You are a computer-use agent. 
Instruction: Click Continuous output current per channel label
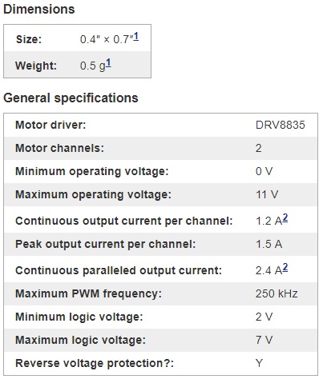pos(124,221)
